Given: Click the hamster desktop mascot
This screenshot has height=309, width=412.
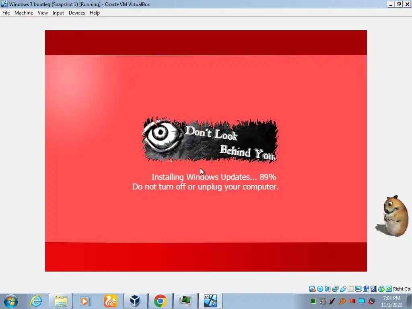Looking at the screenshot, I should coord(392,216).
